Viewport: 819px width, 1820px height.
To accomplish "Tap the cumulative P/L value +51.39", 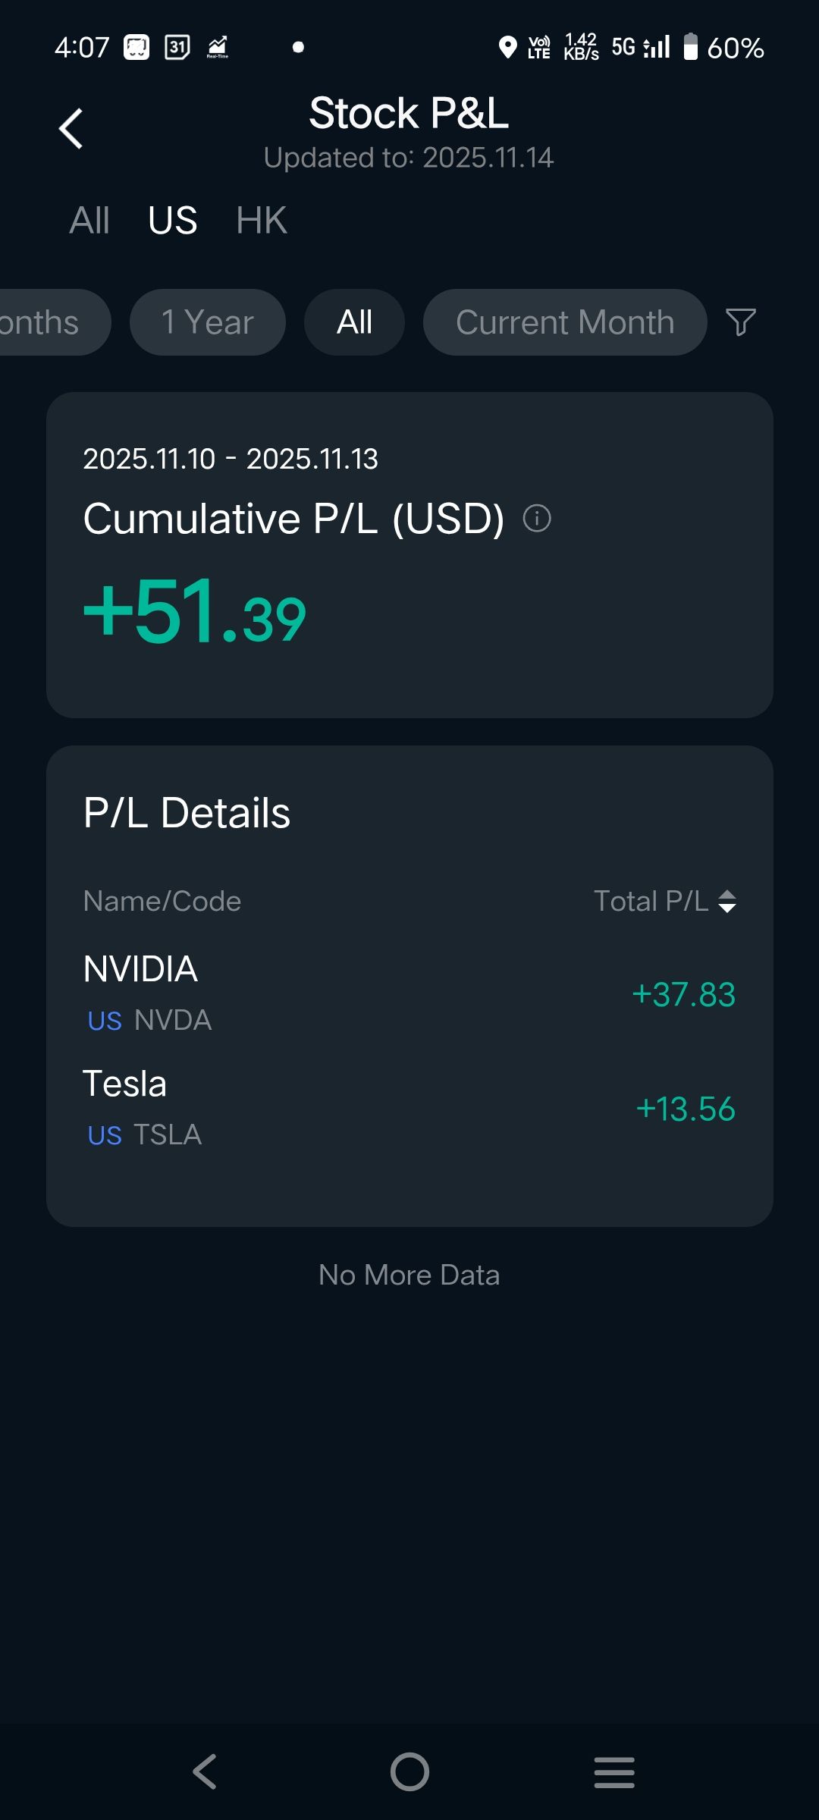I will (x=195, y=613).
